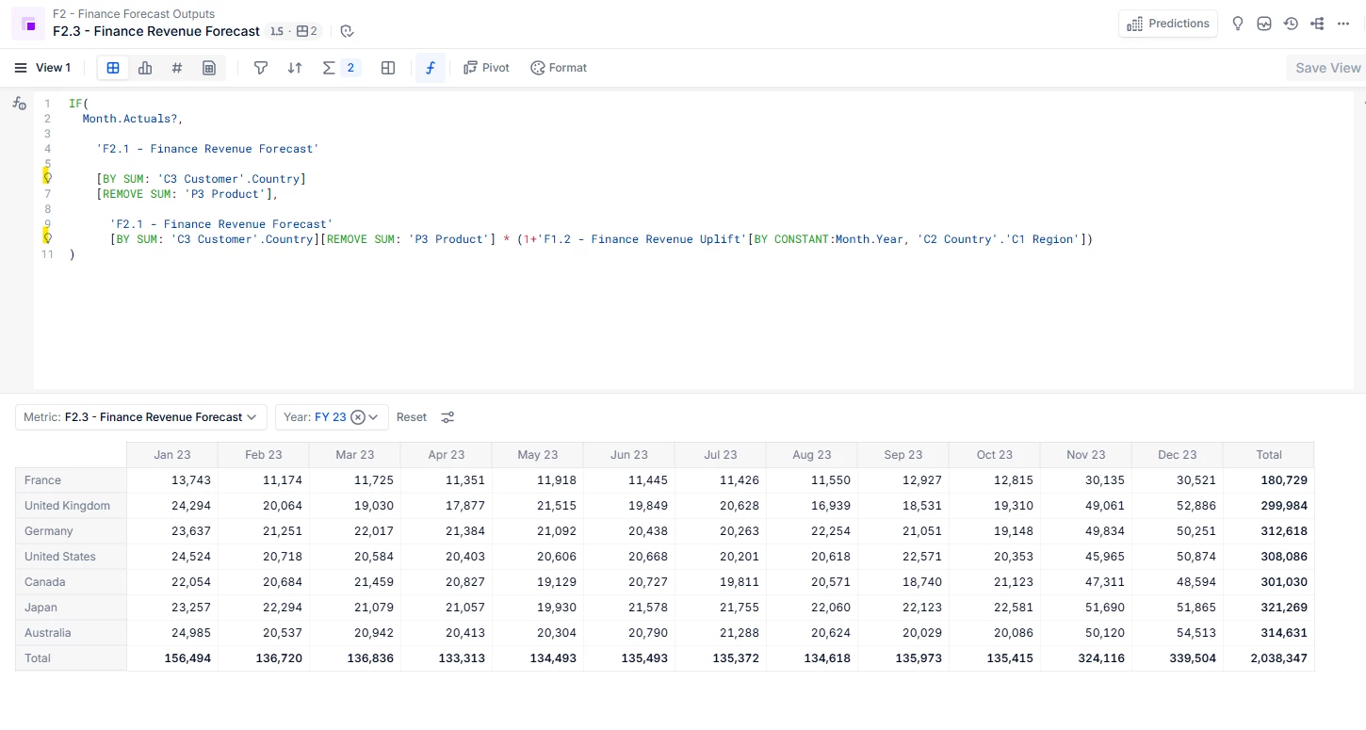Expand the Metric dropdown selector

coord(141,417)
